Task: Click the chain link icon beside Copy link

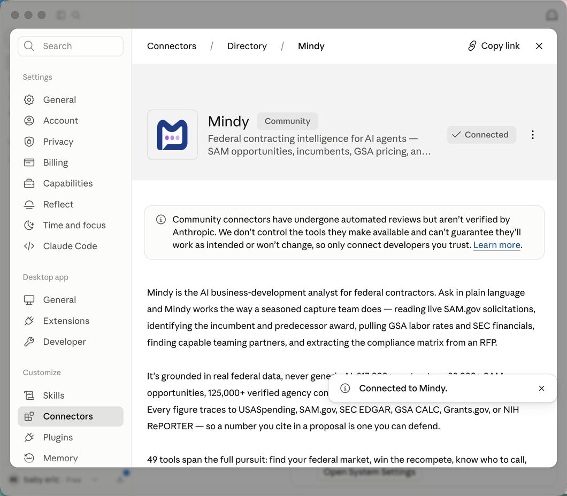Action: click(x=472, y=46)
